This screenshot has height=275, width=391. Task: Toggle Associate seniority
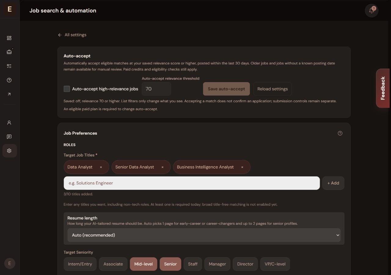[x=113, y=264]
